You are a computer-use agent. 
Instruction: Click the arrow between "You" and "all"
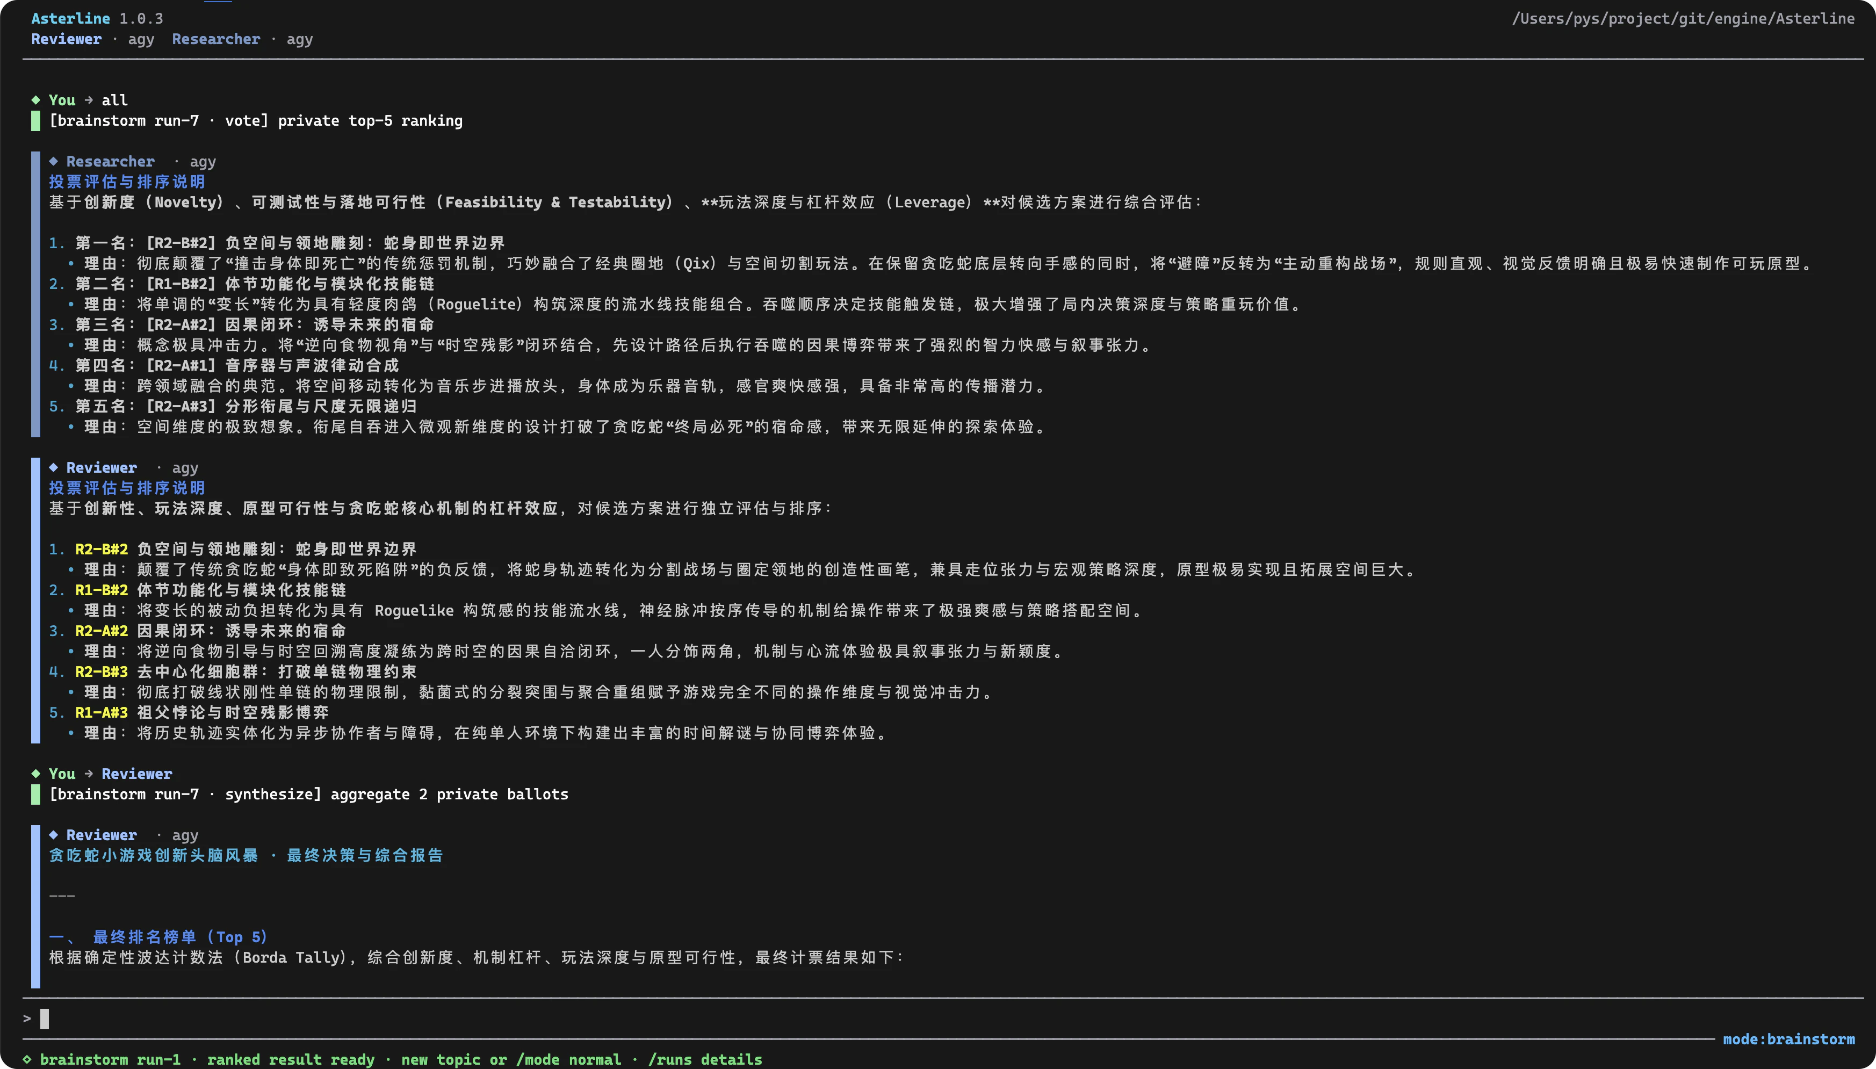89,100
